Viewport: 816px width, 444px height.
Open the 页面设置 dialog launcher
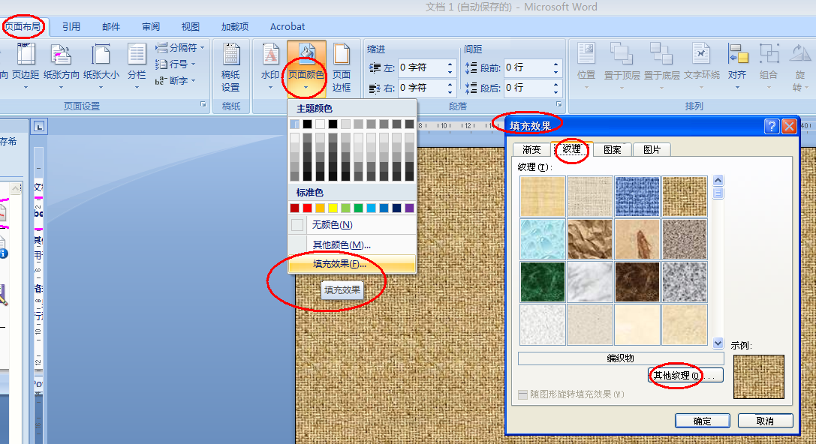tap(203, 105)
